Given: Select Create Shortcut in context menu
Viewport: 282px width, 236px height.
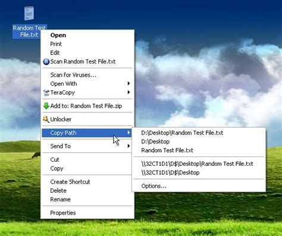Looking at the screenshot, I should click(87, 182).
